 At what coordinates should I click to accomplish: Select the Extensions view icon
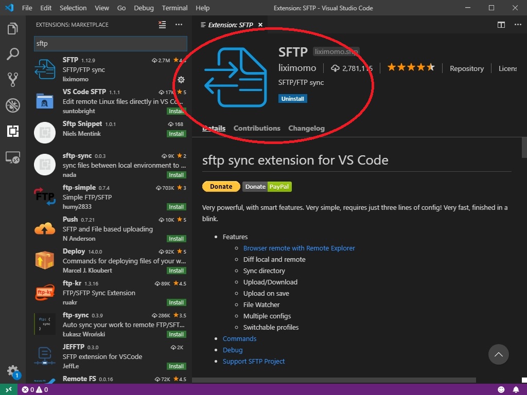click(13, 131)
